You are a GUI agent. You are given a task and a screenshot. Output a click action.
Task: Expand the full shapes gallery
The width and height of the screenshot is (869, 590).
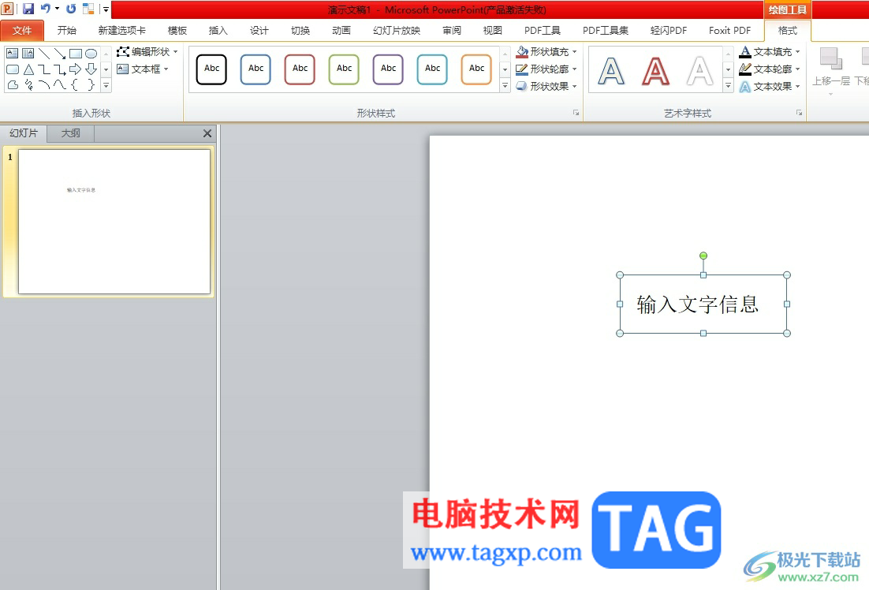tap(106, 85)
